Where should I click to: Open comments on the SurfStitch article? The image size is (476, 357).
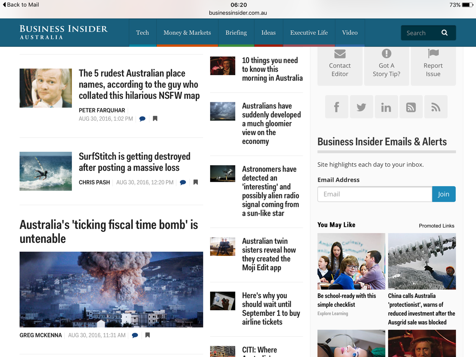point(183,183)
